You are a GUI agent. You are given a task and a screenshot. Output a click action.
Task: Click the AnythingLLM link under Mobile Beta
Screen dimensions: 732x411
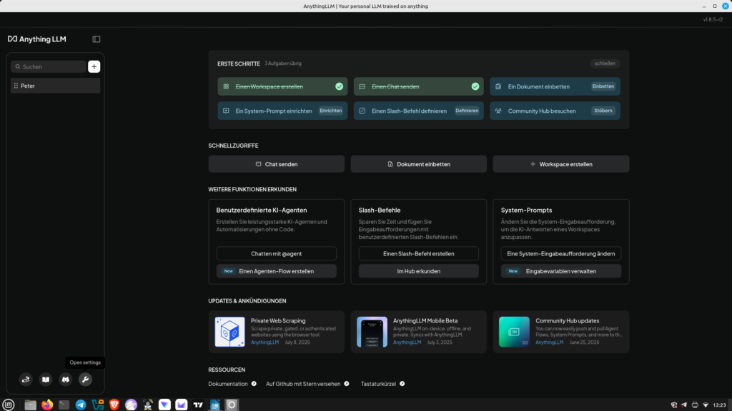[407, 342]
